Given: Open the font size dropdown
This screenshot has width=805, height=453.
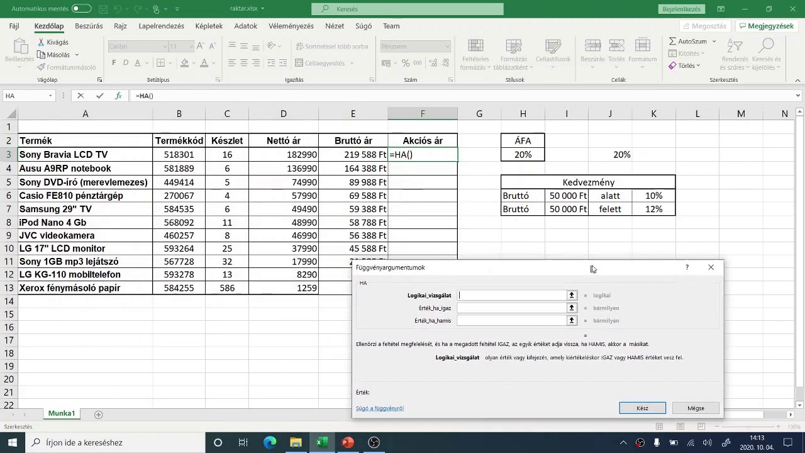Looking at the screenshot, I should click(x=190, y=47).
